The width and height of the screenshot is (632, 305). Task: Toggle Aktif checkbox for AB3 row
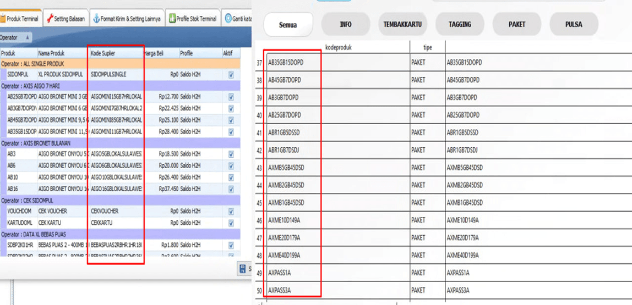pyautogui.click(x=231, y=154)
